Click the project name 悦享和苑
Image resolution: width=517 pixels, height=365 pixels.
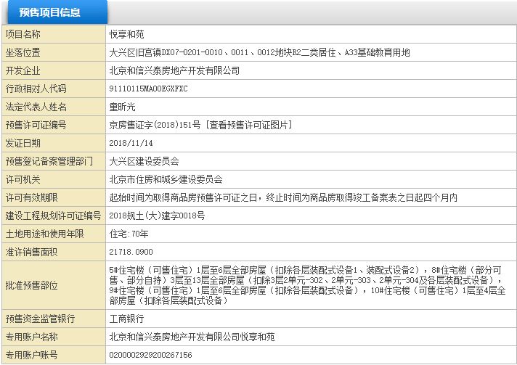click(126, 34)
